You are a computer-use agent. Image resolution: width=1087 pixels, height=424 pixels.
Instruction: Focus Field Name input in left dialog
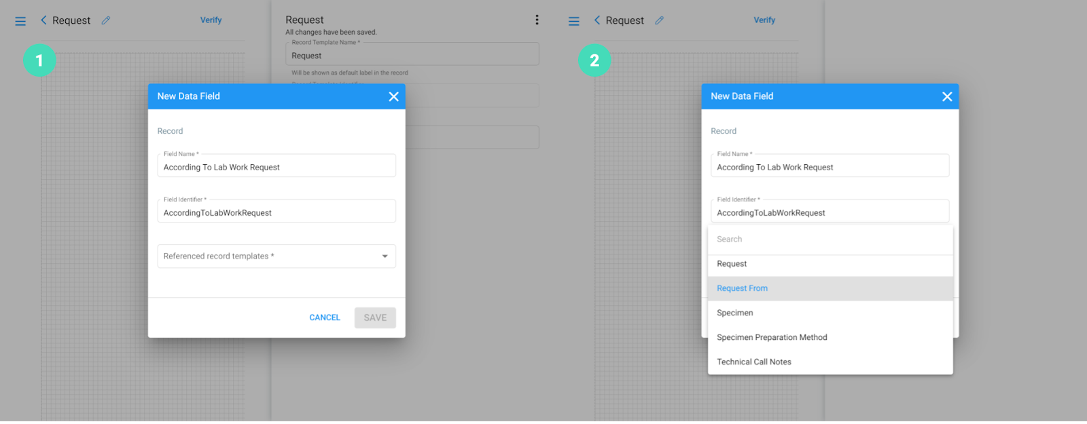coord(277,166)
